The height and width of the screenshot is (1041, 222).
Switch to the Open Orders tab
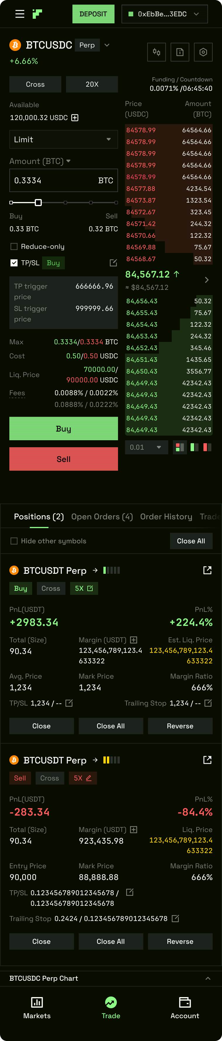click(102, 516)
